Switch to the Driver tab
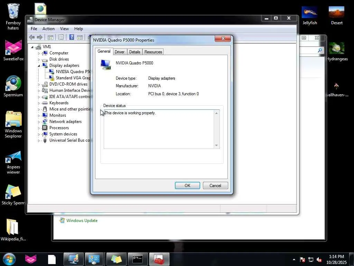 119,52
